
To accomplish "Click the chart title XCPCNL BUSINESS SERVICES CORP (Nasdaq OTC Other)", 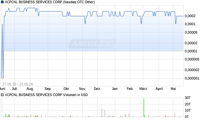I will tap(50, 2).
